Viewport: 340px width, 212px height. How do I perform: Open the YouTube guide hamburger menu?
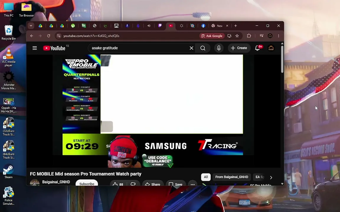(x=35, y=48)
